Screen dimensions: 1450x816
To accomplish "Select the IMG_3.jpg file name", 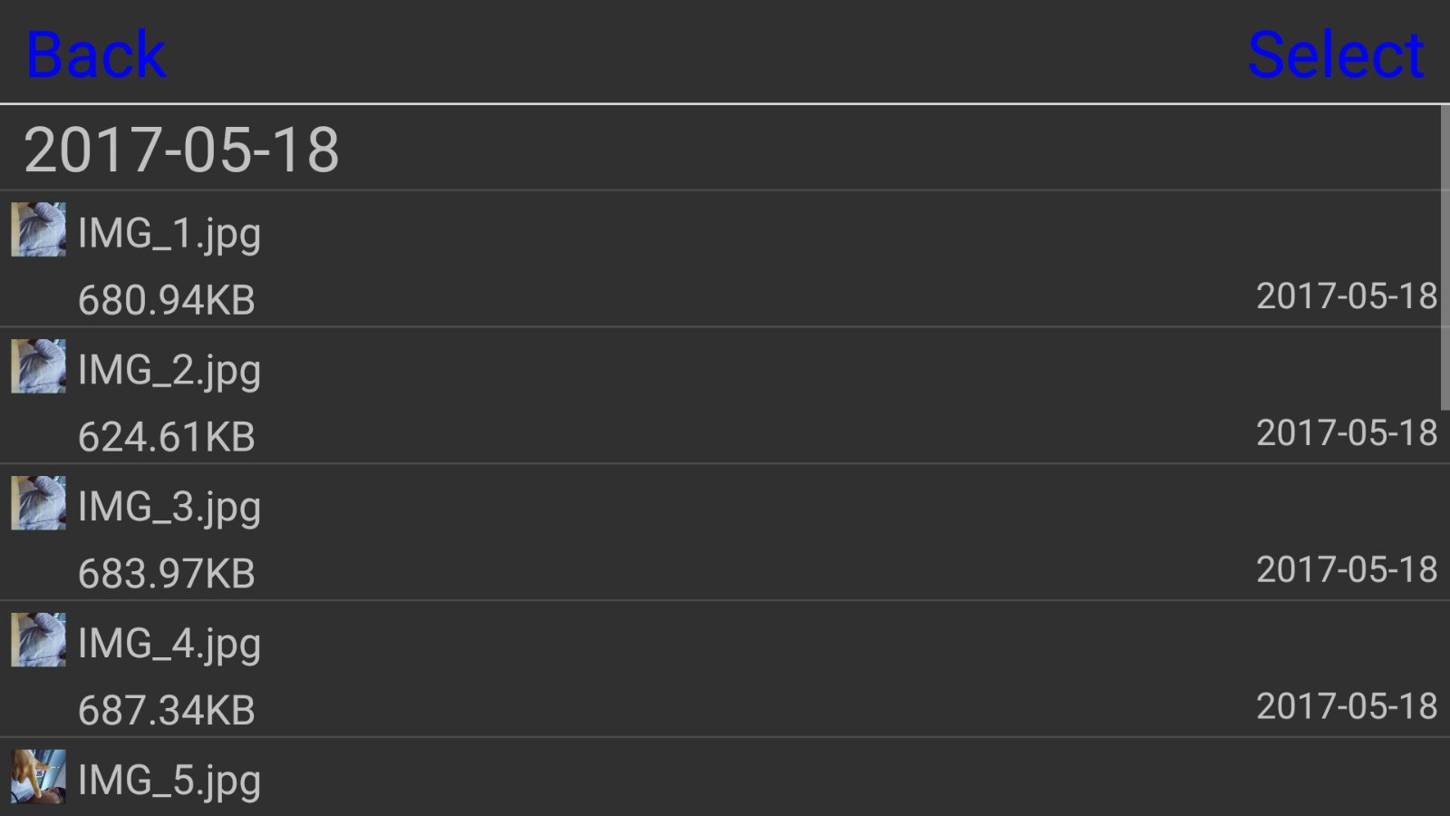I will pyautogui.click(x=169, y=508).
